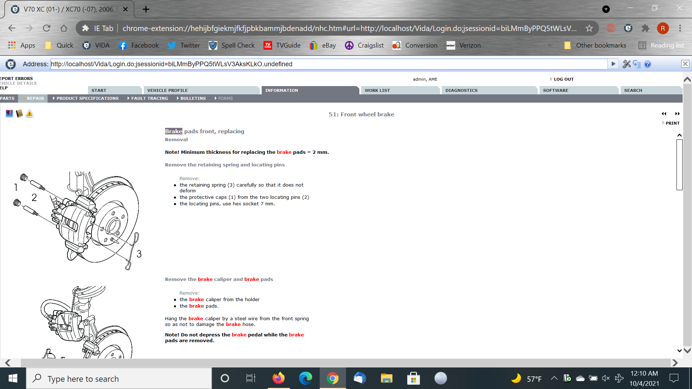Click the IE Tab address input field
This screenshot has height=389, width=692.
328,64
